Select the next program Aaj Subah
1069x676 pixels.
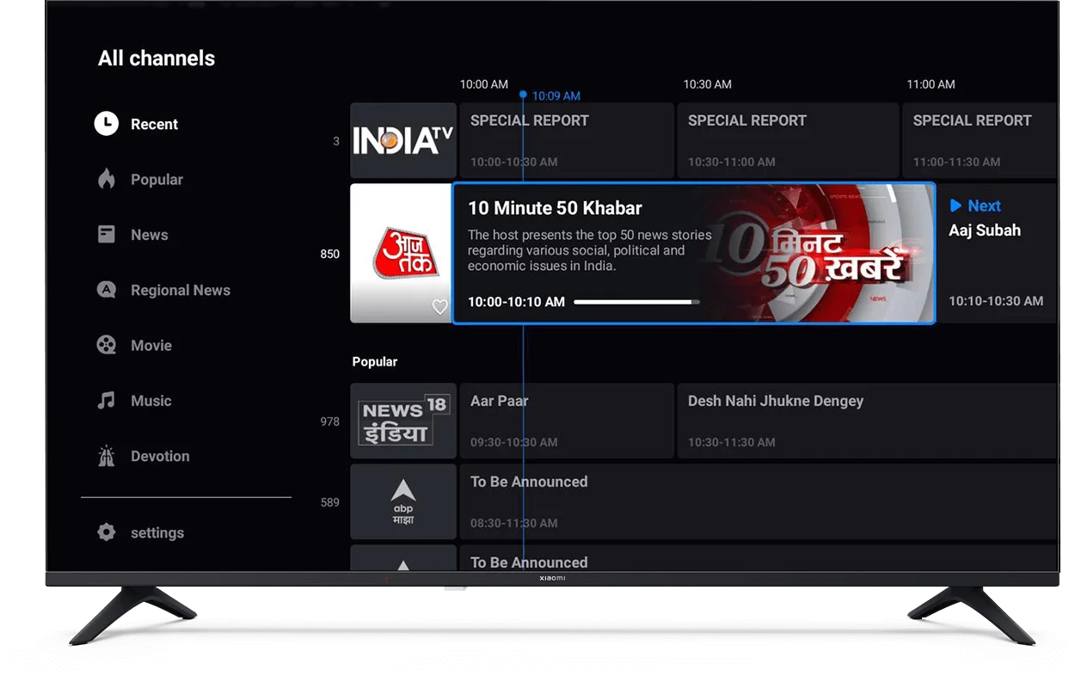[x=998, y=253]
